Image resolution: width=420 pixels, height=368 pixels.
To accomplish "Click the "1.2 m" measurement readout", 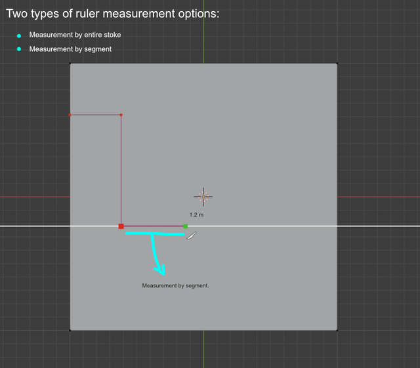I will (x=197, y=215).
